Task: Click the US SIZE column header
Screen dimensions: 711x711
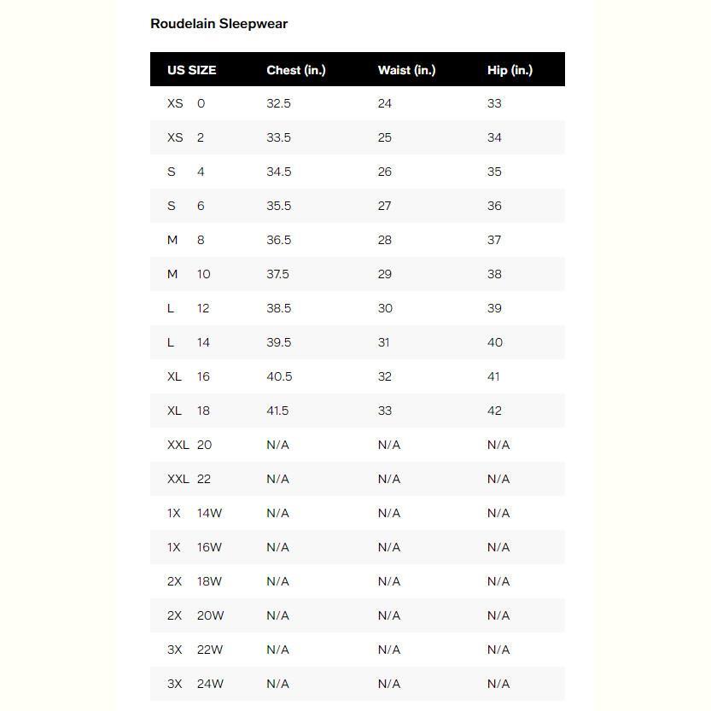Action: [192, 70]
